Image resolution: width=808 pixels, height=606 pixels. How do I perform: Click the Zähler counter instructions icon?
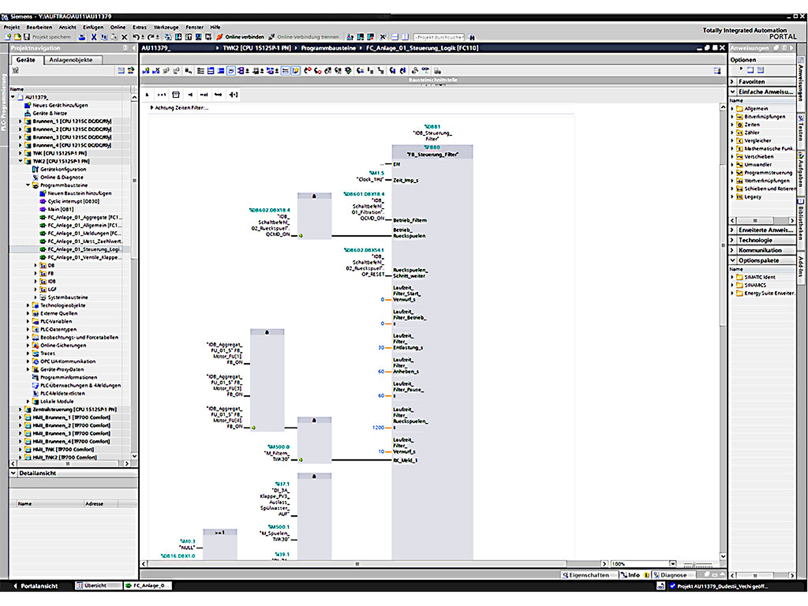[x=740, y=133]
